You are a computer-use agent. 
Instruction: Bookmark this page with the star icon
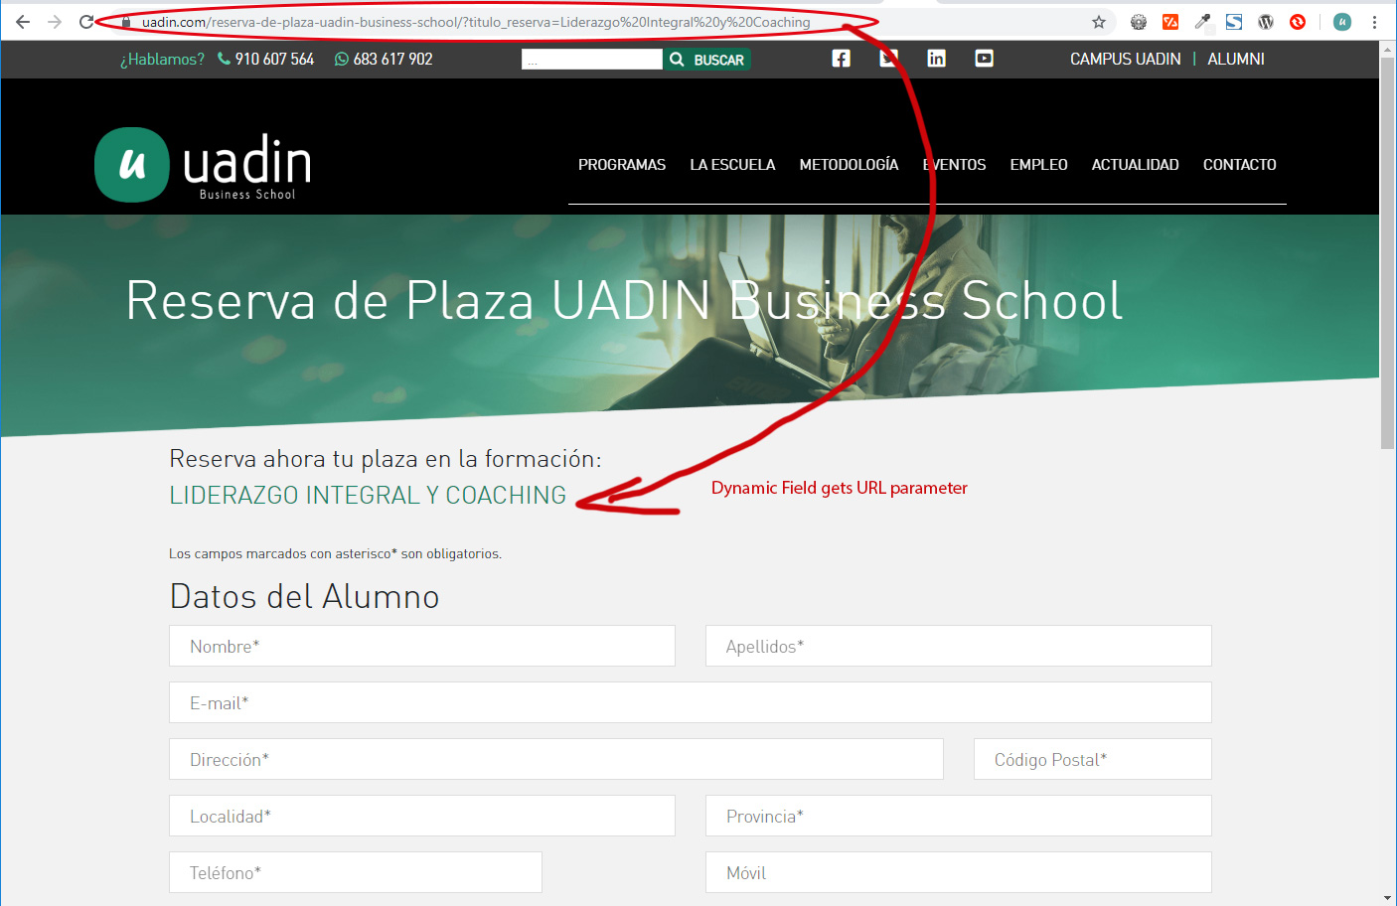[x=1099, y=22]
